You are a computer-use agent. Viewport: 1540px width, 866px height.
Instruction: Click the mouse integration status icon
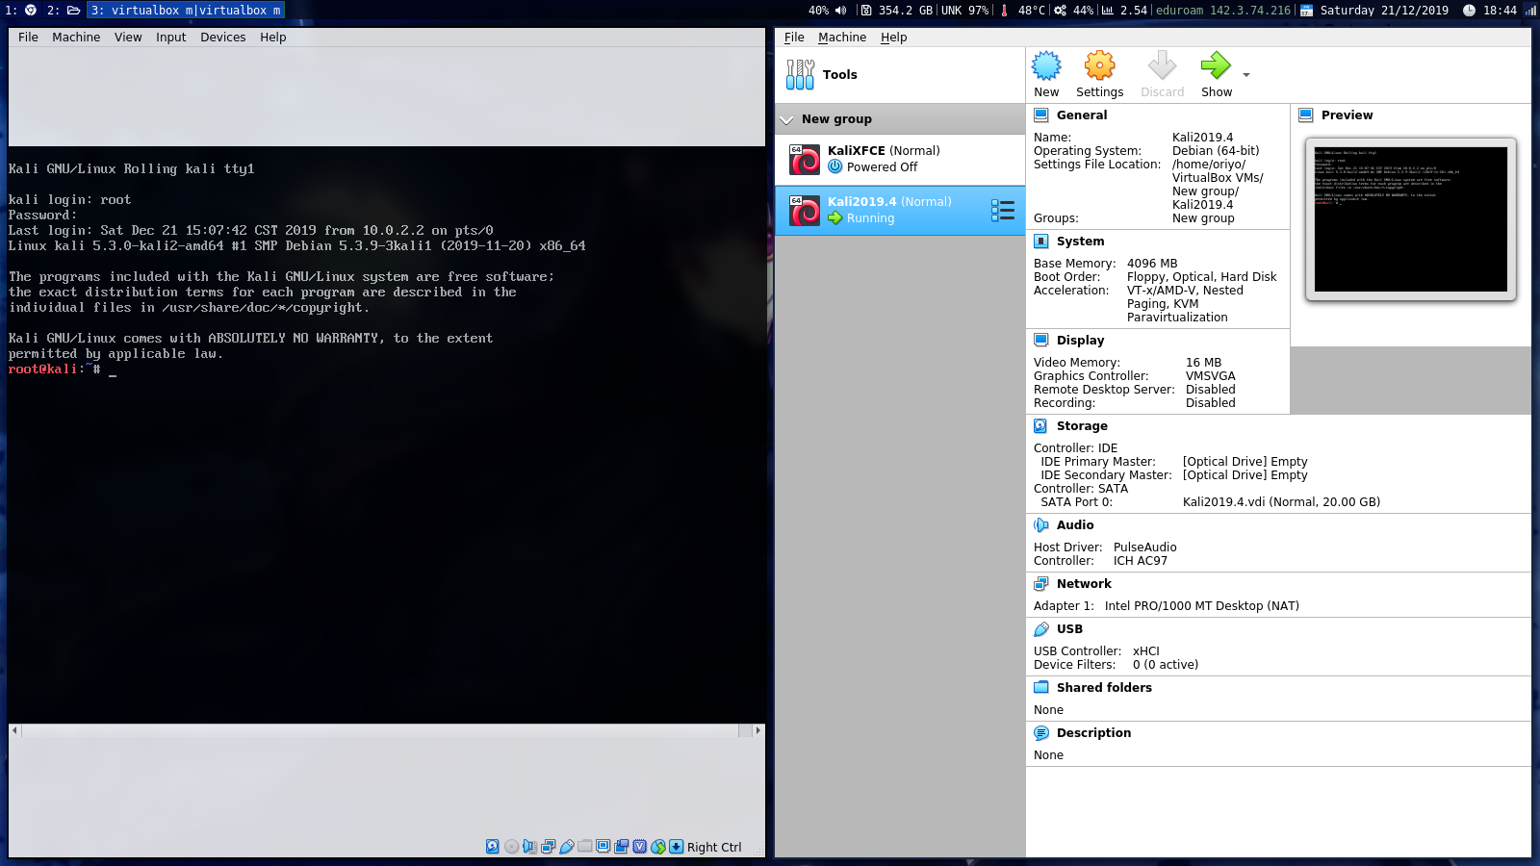[x=658, y=847]
